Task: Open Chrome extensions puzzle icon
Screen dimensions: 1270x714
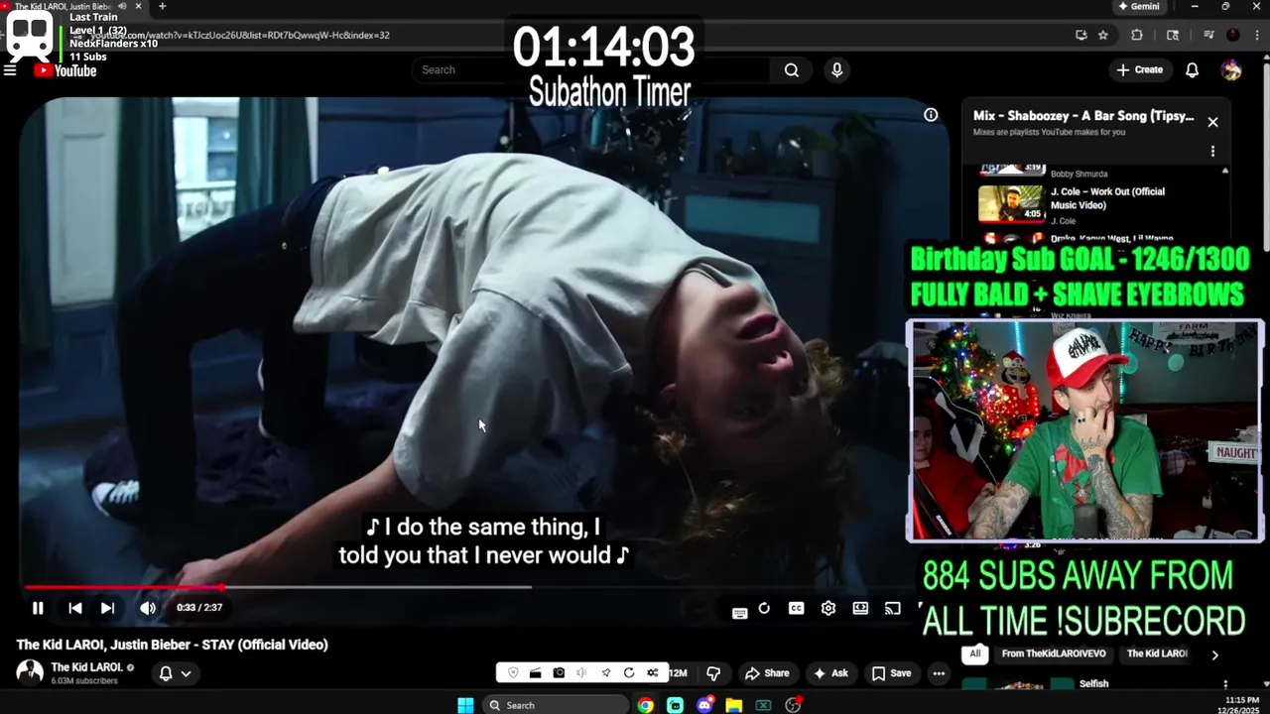Action: point(1137,35)
